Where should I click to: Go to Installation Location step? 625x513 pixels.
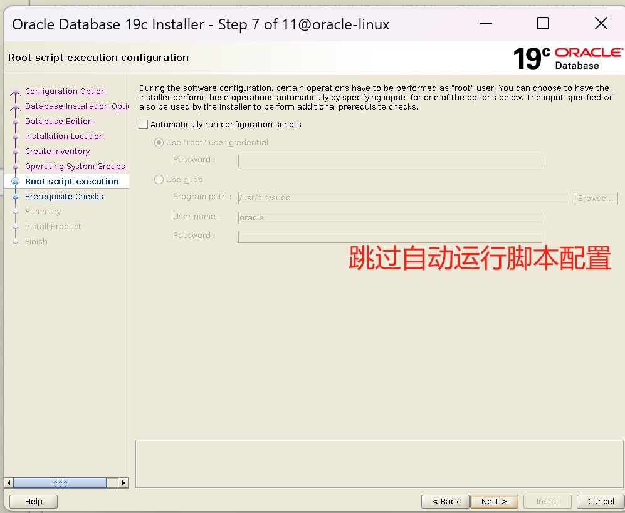(65, 136)
